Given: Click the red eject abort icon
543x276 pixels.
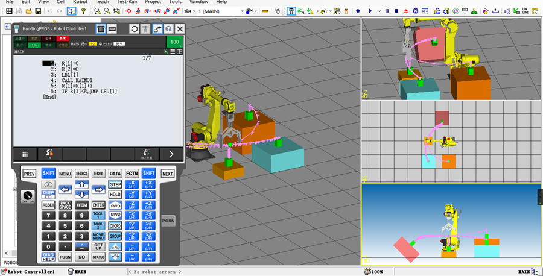Looking at the screenshot, I should (x=406, y=11).
